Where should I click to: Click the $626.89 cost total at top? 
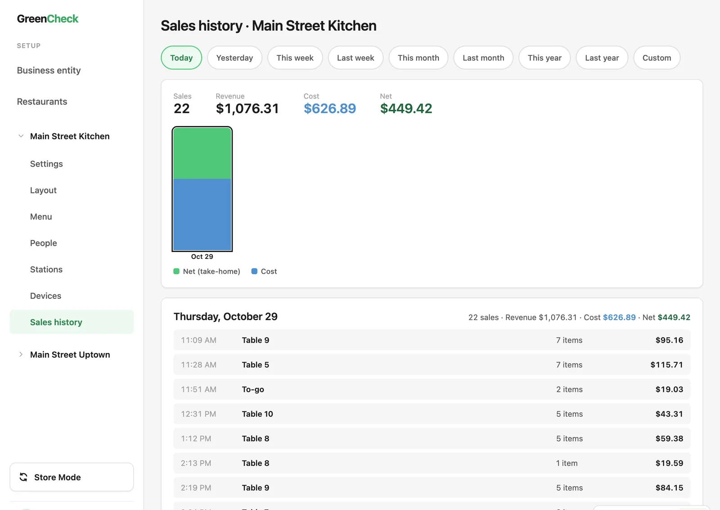(x=330, y=108)
